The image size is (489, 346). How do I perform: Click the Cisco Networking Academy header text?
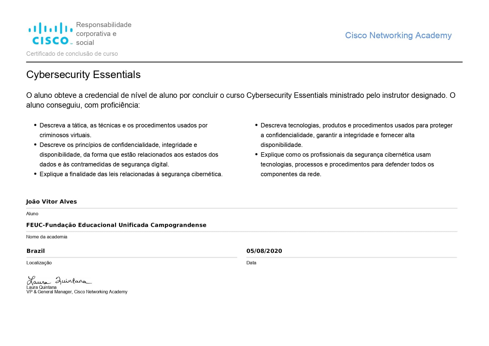tap(398, 35)
